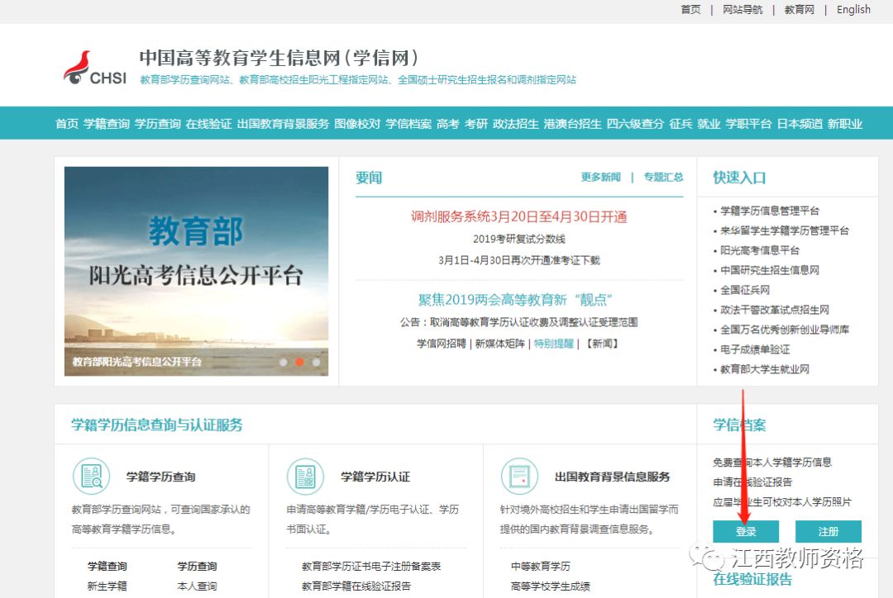Open 更多新闻 in the news panel
This screenshot has width=893, height=598.
pos(601,177)
